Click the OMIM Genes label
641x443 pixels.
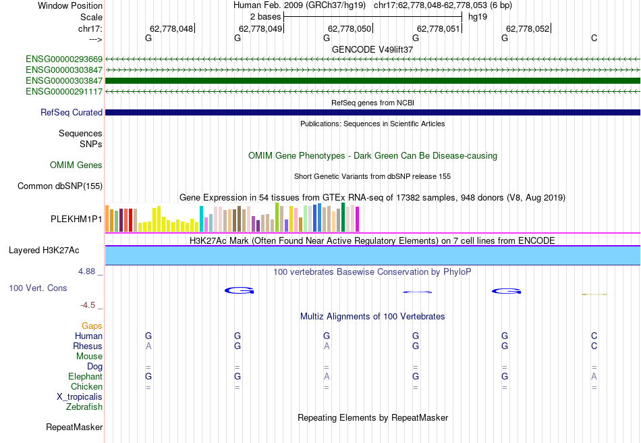(x=76, y=165)
